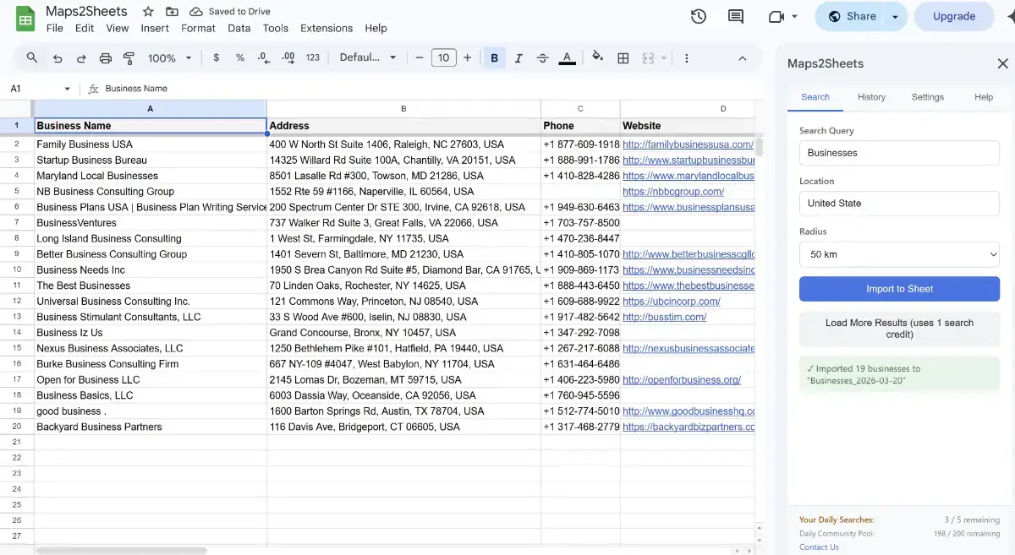Star the Maps2Sheets document
The width and height of the screenshot is (1015, 555).
point(148,12)
